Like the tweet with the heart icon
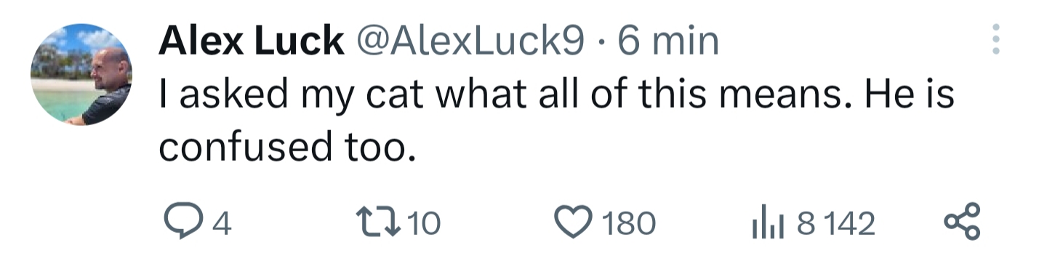This screenshot has width=1047, height=264. pyautogui.click(x=574, y=223)
